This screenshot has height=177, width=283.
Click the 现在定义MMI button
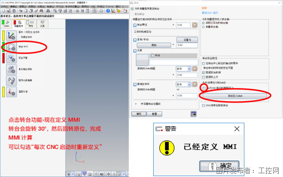(x=235, y=96)
